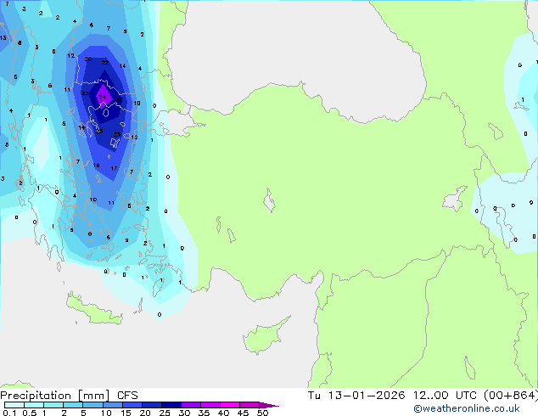Click the 0.5–1 mm legend swatch
The width and height of the screenshot is (538, 416).
click(34, 405)
